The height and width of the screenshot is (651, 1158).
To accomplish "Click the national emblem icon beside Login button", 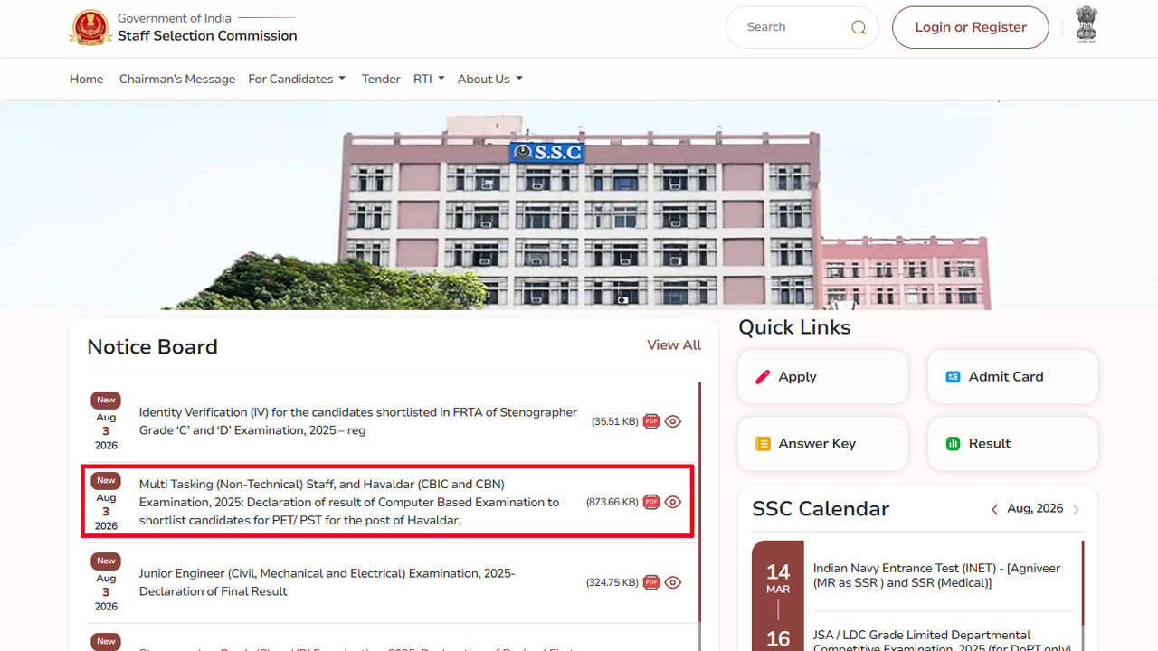I will click(1087, 25).
